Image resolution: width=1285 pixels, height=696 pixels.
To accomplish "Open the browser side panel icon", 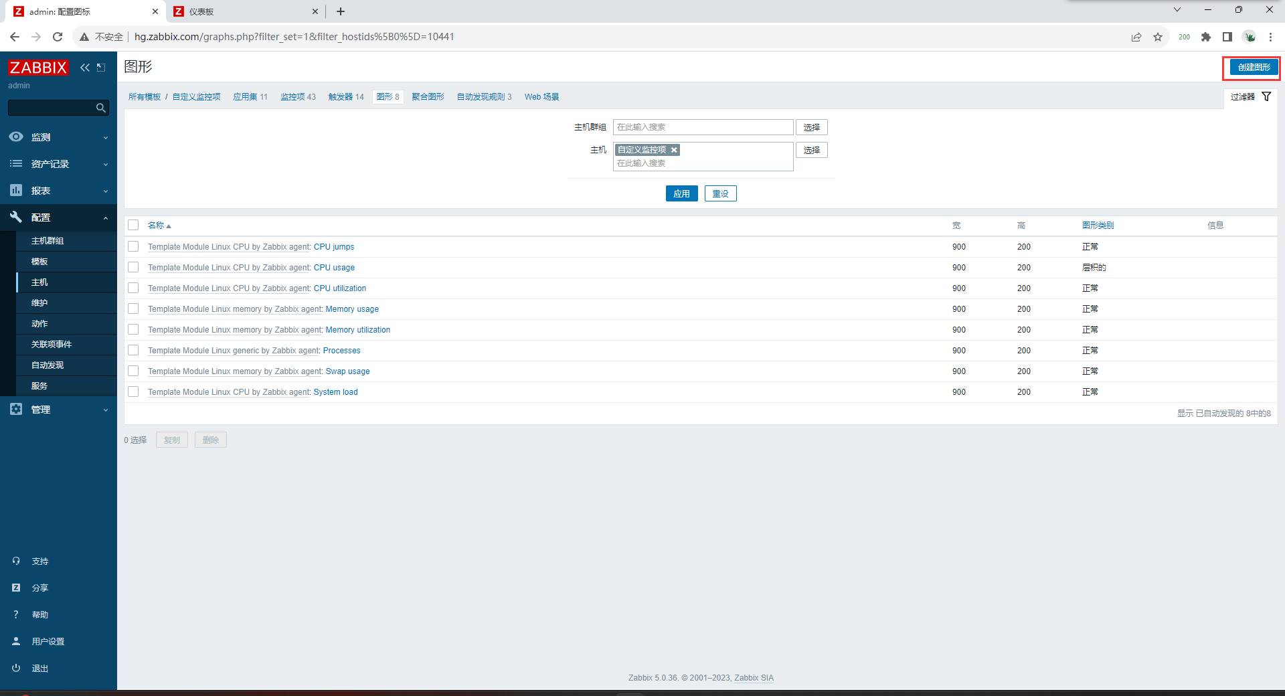I will pyautogui.click(x=1227, y=37).
